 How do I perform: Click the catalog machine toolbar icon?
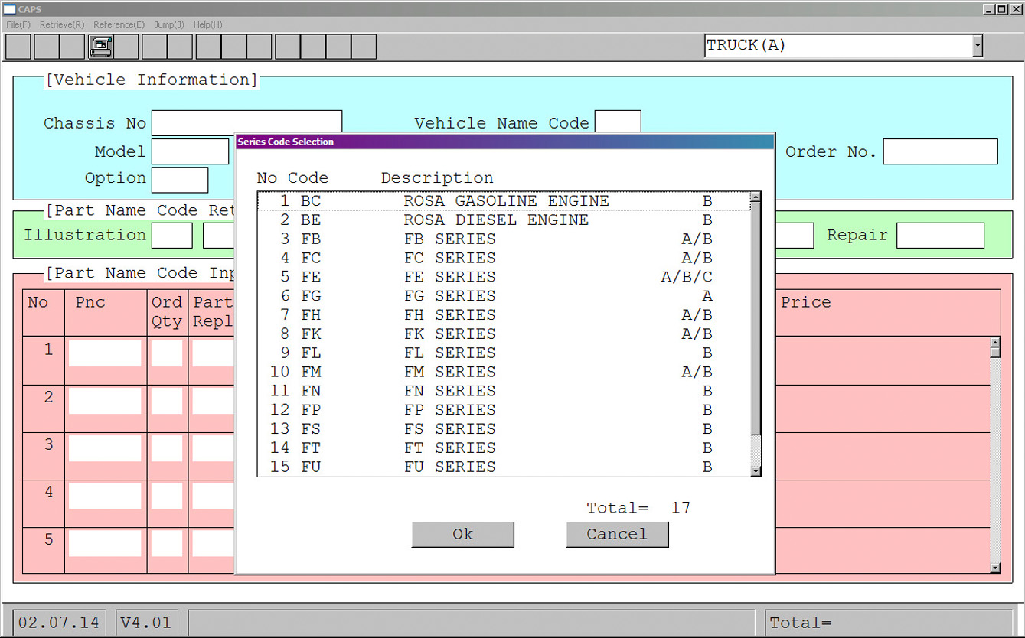100,47
